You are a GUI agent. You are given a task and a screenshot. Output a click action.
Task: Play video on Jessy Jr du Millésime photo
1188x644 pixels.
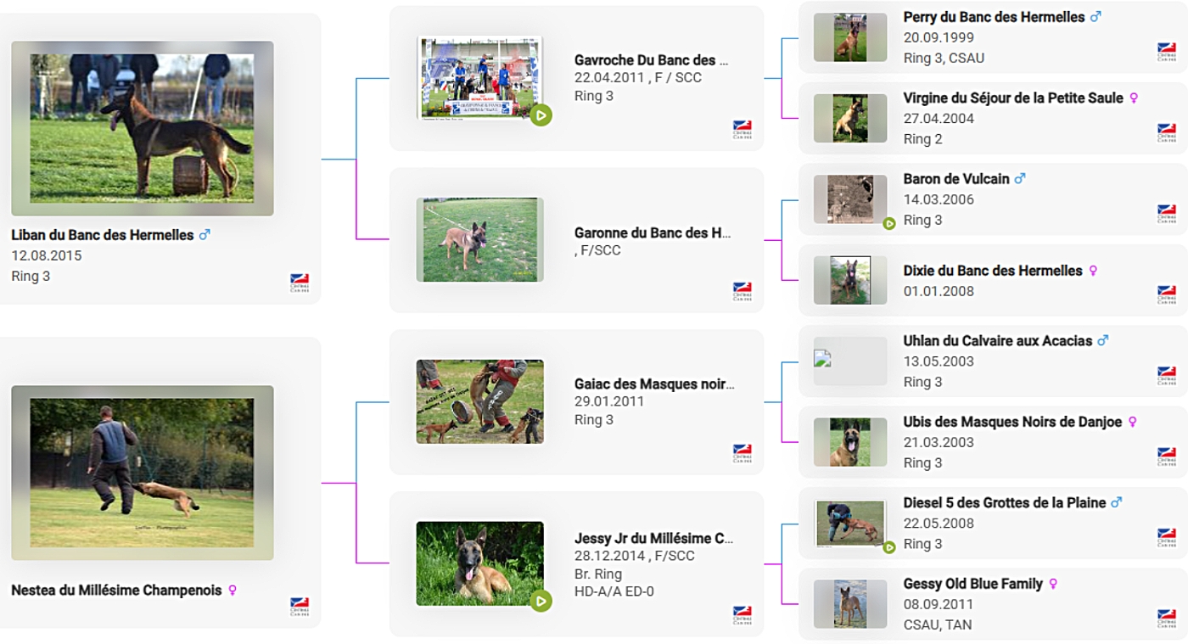541,602
